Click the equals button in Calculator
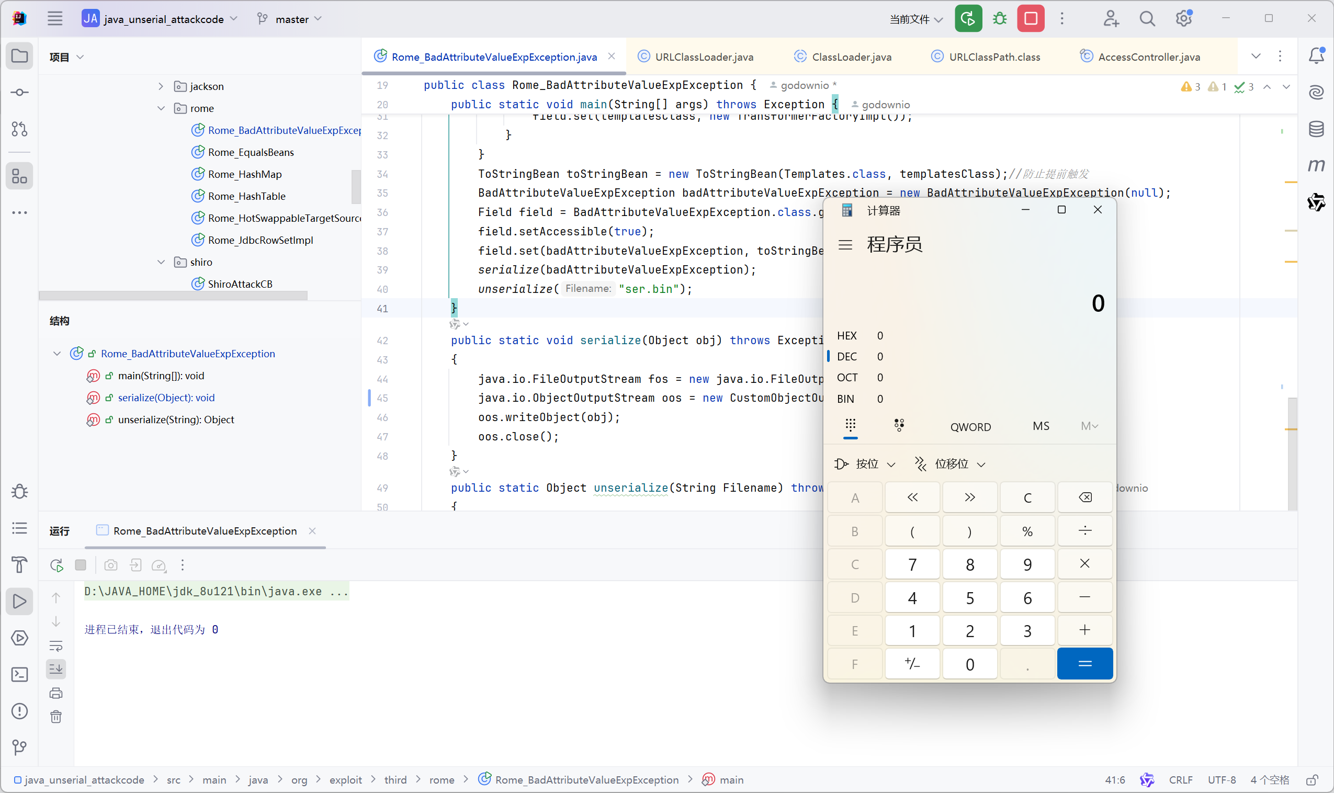Viewport: 1334px width, 793px height. tap(1084, 664)
